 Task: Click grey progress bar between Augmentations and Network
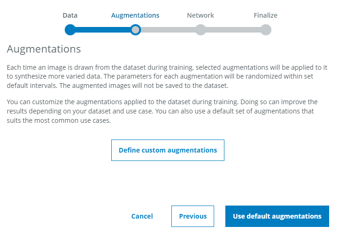click(168, 30)
